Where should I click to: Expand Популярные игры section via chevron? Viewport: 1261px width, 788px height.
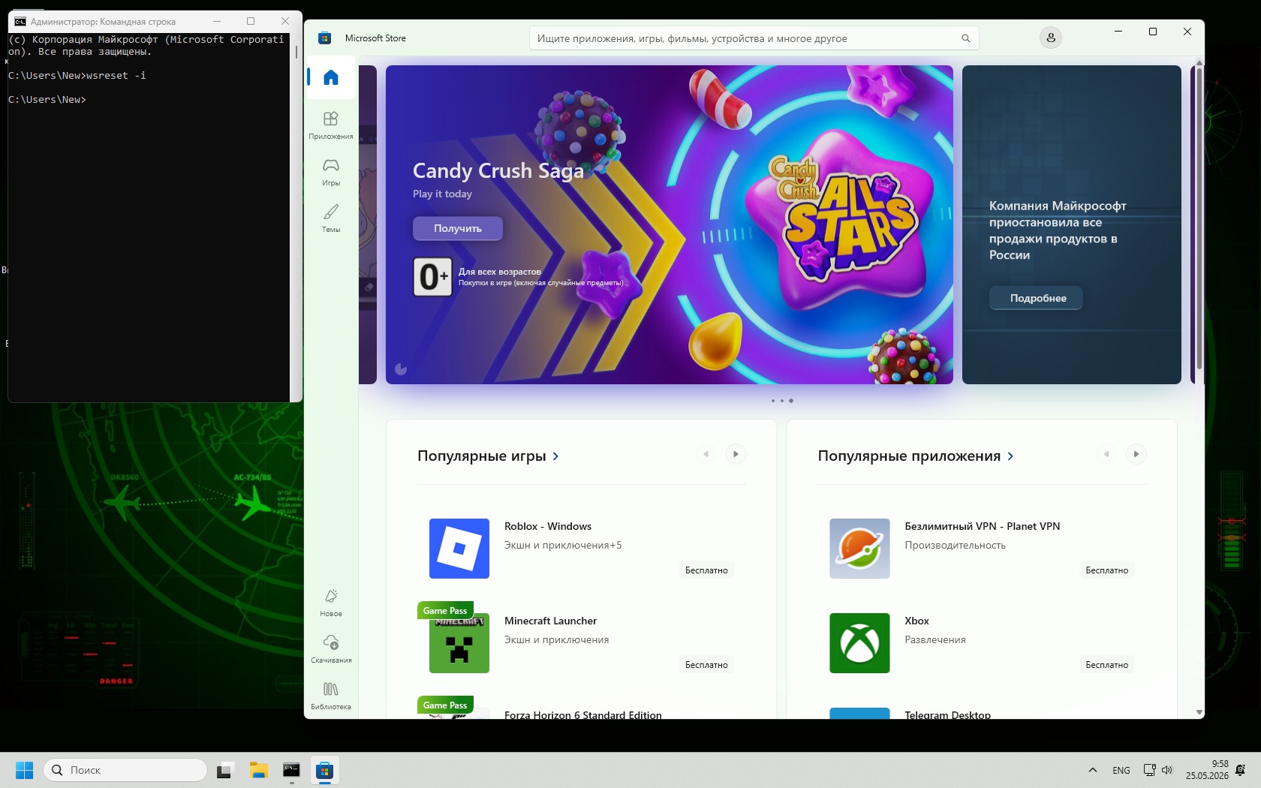pyautogui.click(x=555, y=456)
